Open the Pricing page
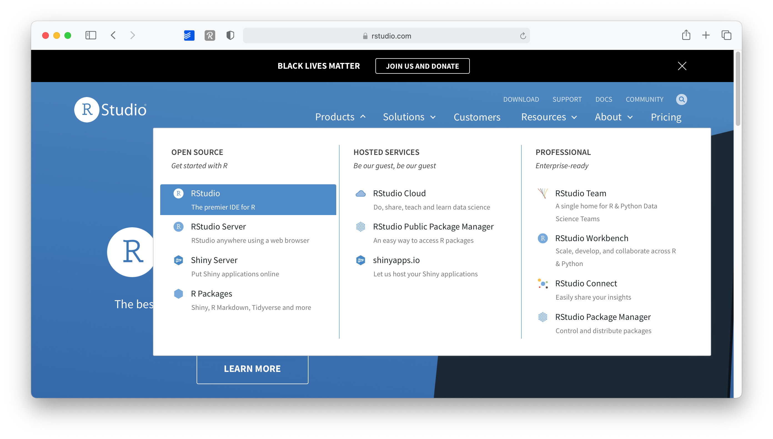Viewport: 773px width, 439px height. pyautogui.click(x=666, y=117)
